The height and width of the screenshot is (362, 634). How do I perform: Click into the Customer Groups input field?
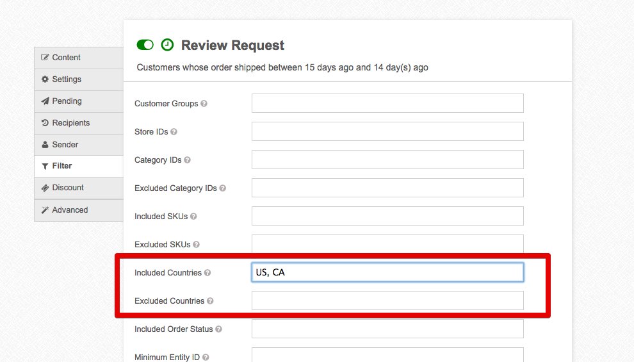pyautogui.click(x=387, y=103)
